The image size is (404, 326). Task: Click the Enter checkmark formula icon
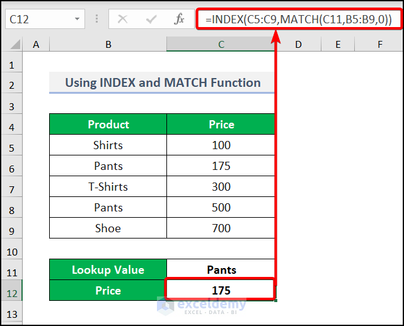(x=151, y=19)
